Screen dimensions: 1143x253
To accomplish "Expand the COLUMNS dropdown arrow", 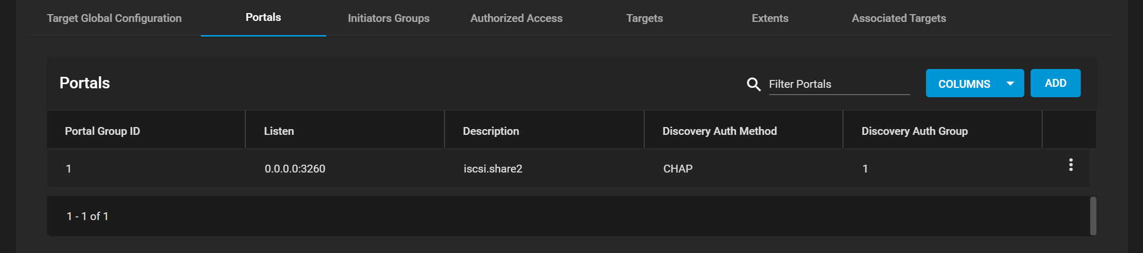I will pyautogui.click(x=1010, y=84).
